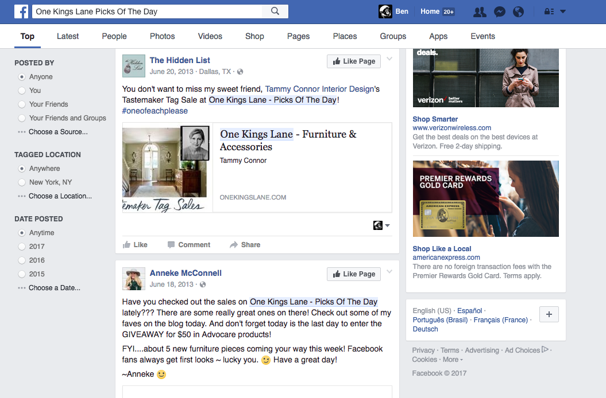Click The Hidden List page avatar
This screenshot has width=606, height=398.
(x=134, y=66)
